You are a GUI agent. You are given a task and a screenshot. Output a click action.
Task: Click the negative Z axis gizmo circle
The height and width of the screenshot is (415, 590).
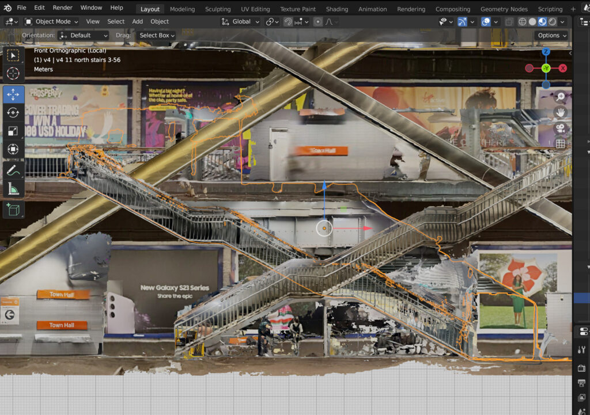(546, 85)
